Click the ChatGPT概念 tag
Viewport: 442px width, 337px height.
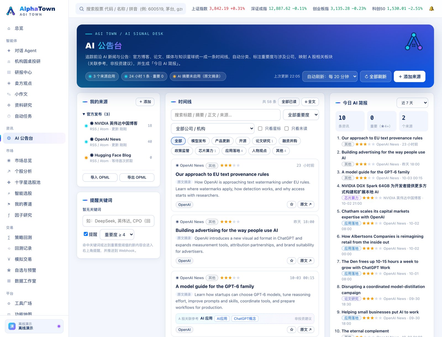pos(245,319)
